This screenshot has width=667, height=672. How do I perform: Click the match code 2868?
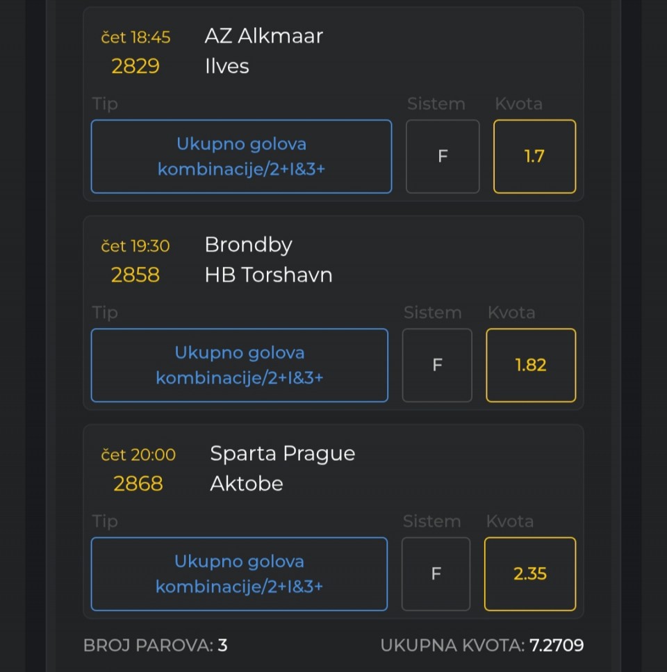[x=138, y=484]
